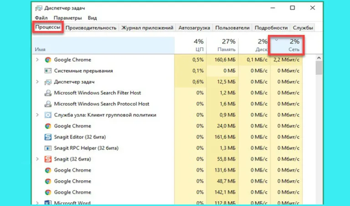This screenshot has width=350, height=206.
Task: Click Chrome icon in the 24,0 МБ row
Action: click(x=48, y=126)
